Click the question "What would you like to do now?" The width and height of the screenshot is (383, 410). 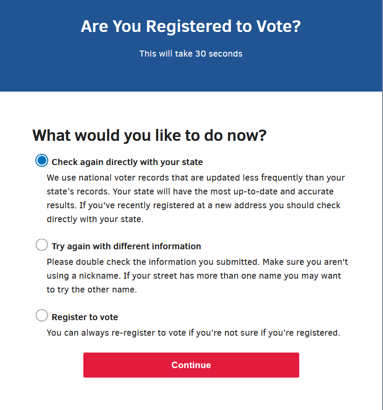pos(149,135)
